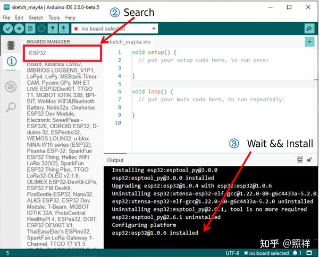Click the Arduino IDE title bar logo
The width and height of the screenshot is (319, 257).
pos(6,7)
